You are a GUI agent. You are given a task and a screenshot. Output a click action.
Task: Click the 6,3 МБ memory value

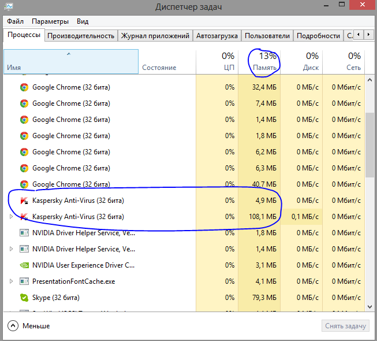click(x=266, y=168)
